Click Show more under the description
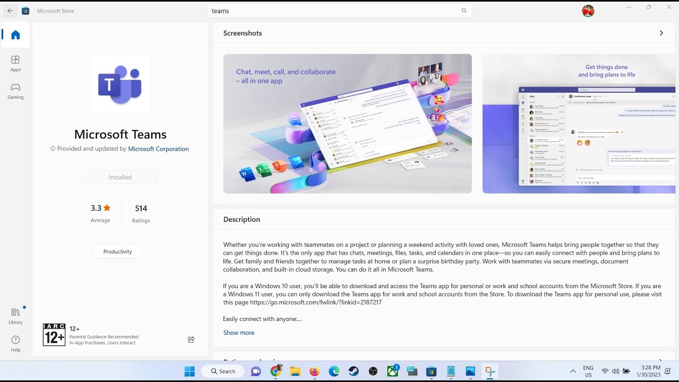Screen dimensions: 679x382 [x=239, y=333]
